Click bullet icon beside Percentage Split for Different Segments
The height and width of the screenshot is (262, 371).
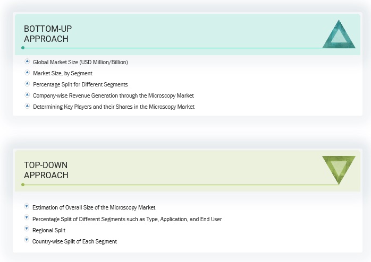coord(27,84)
